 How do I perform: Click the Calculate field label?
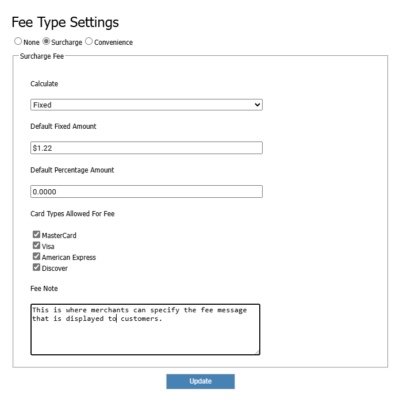click(44, 84)
